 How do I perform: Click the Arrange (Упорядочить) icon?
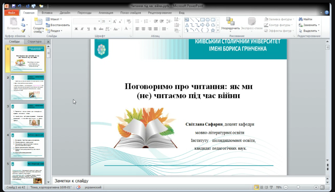click(230, 21)
